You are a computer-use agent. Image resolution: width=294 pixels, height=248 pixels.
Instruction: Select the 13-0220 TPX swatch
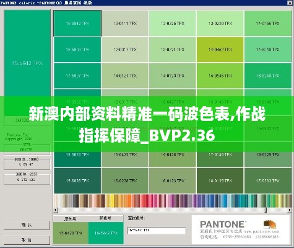(x=220, y=24)
